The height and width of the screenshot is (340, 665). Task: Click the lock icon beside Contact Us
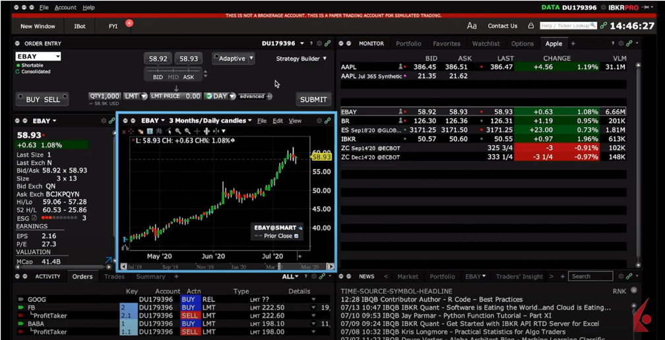[530, 26]
